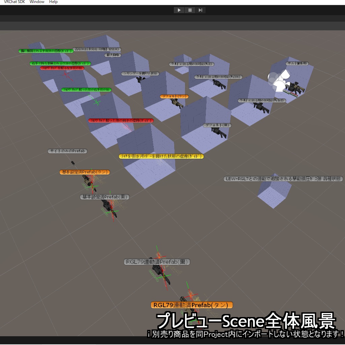Click the green axis gizmo below フォアグリップ握った際の右手側の軸 label
Viewport: 345px width, 345px height.
click(96, 101)
